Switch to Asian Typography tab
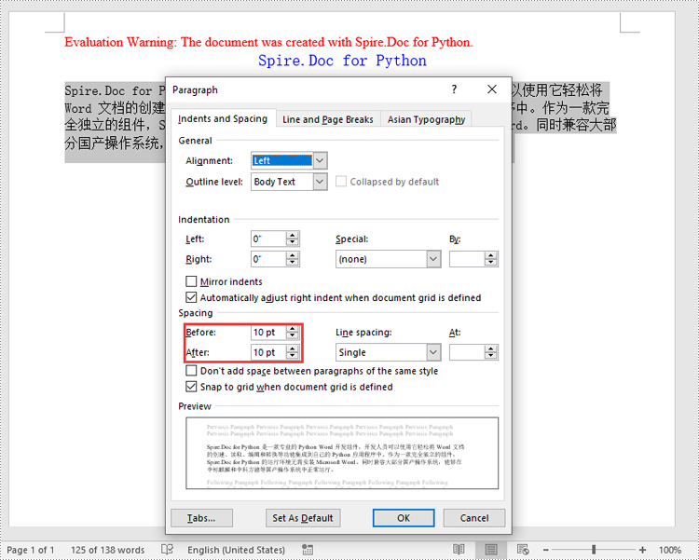The width and height of the screenshot is (699, 560). [x=426, y=119]
